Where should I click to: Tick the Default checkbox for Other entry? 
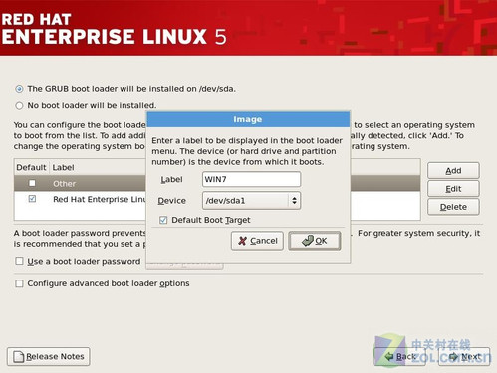(32, 183)
